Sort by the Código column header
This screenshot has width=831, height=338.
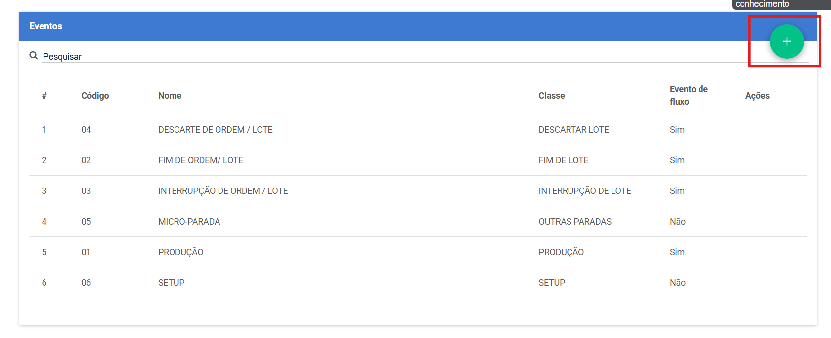95,96
